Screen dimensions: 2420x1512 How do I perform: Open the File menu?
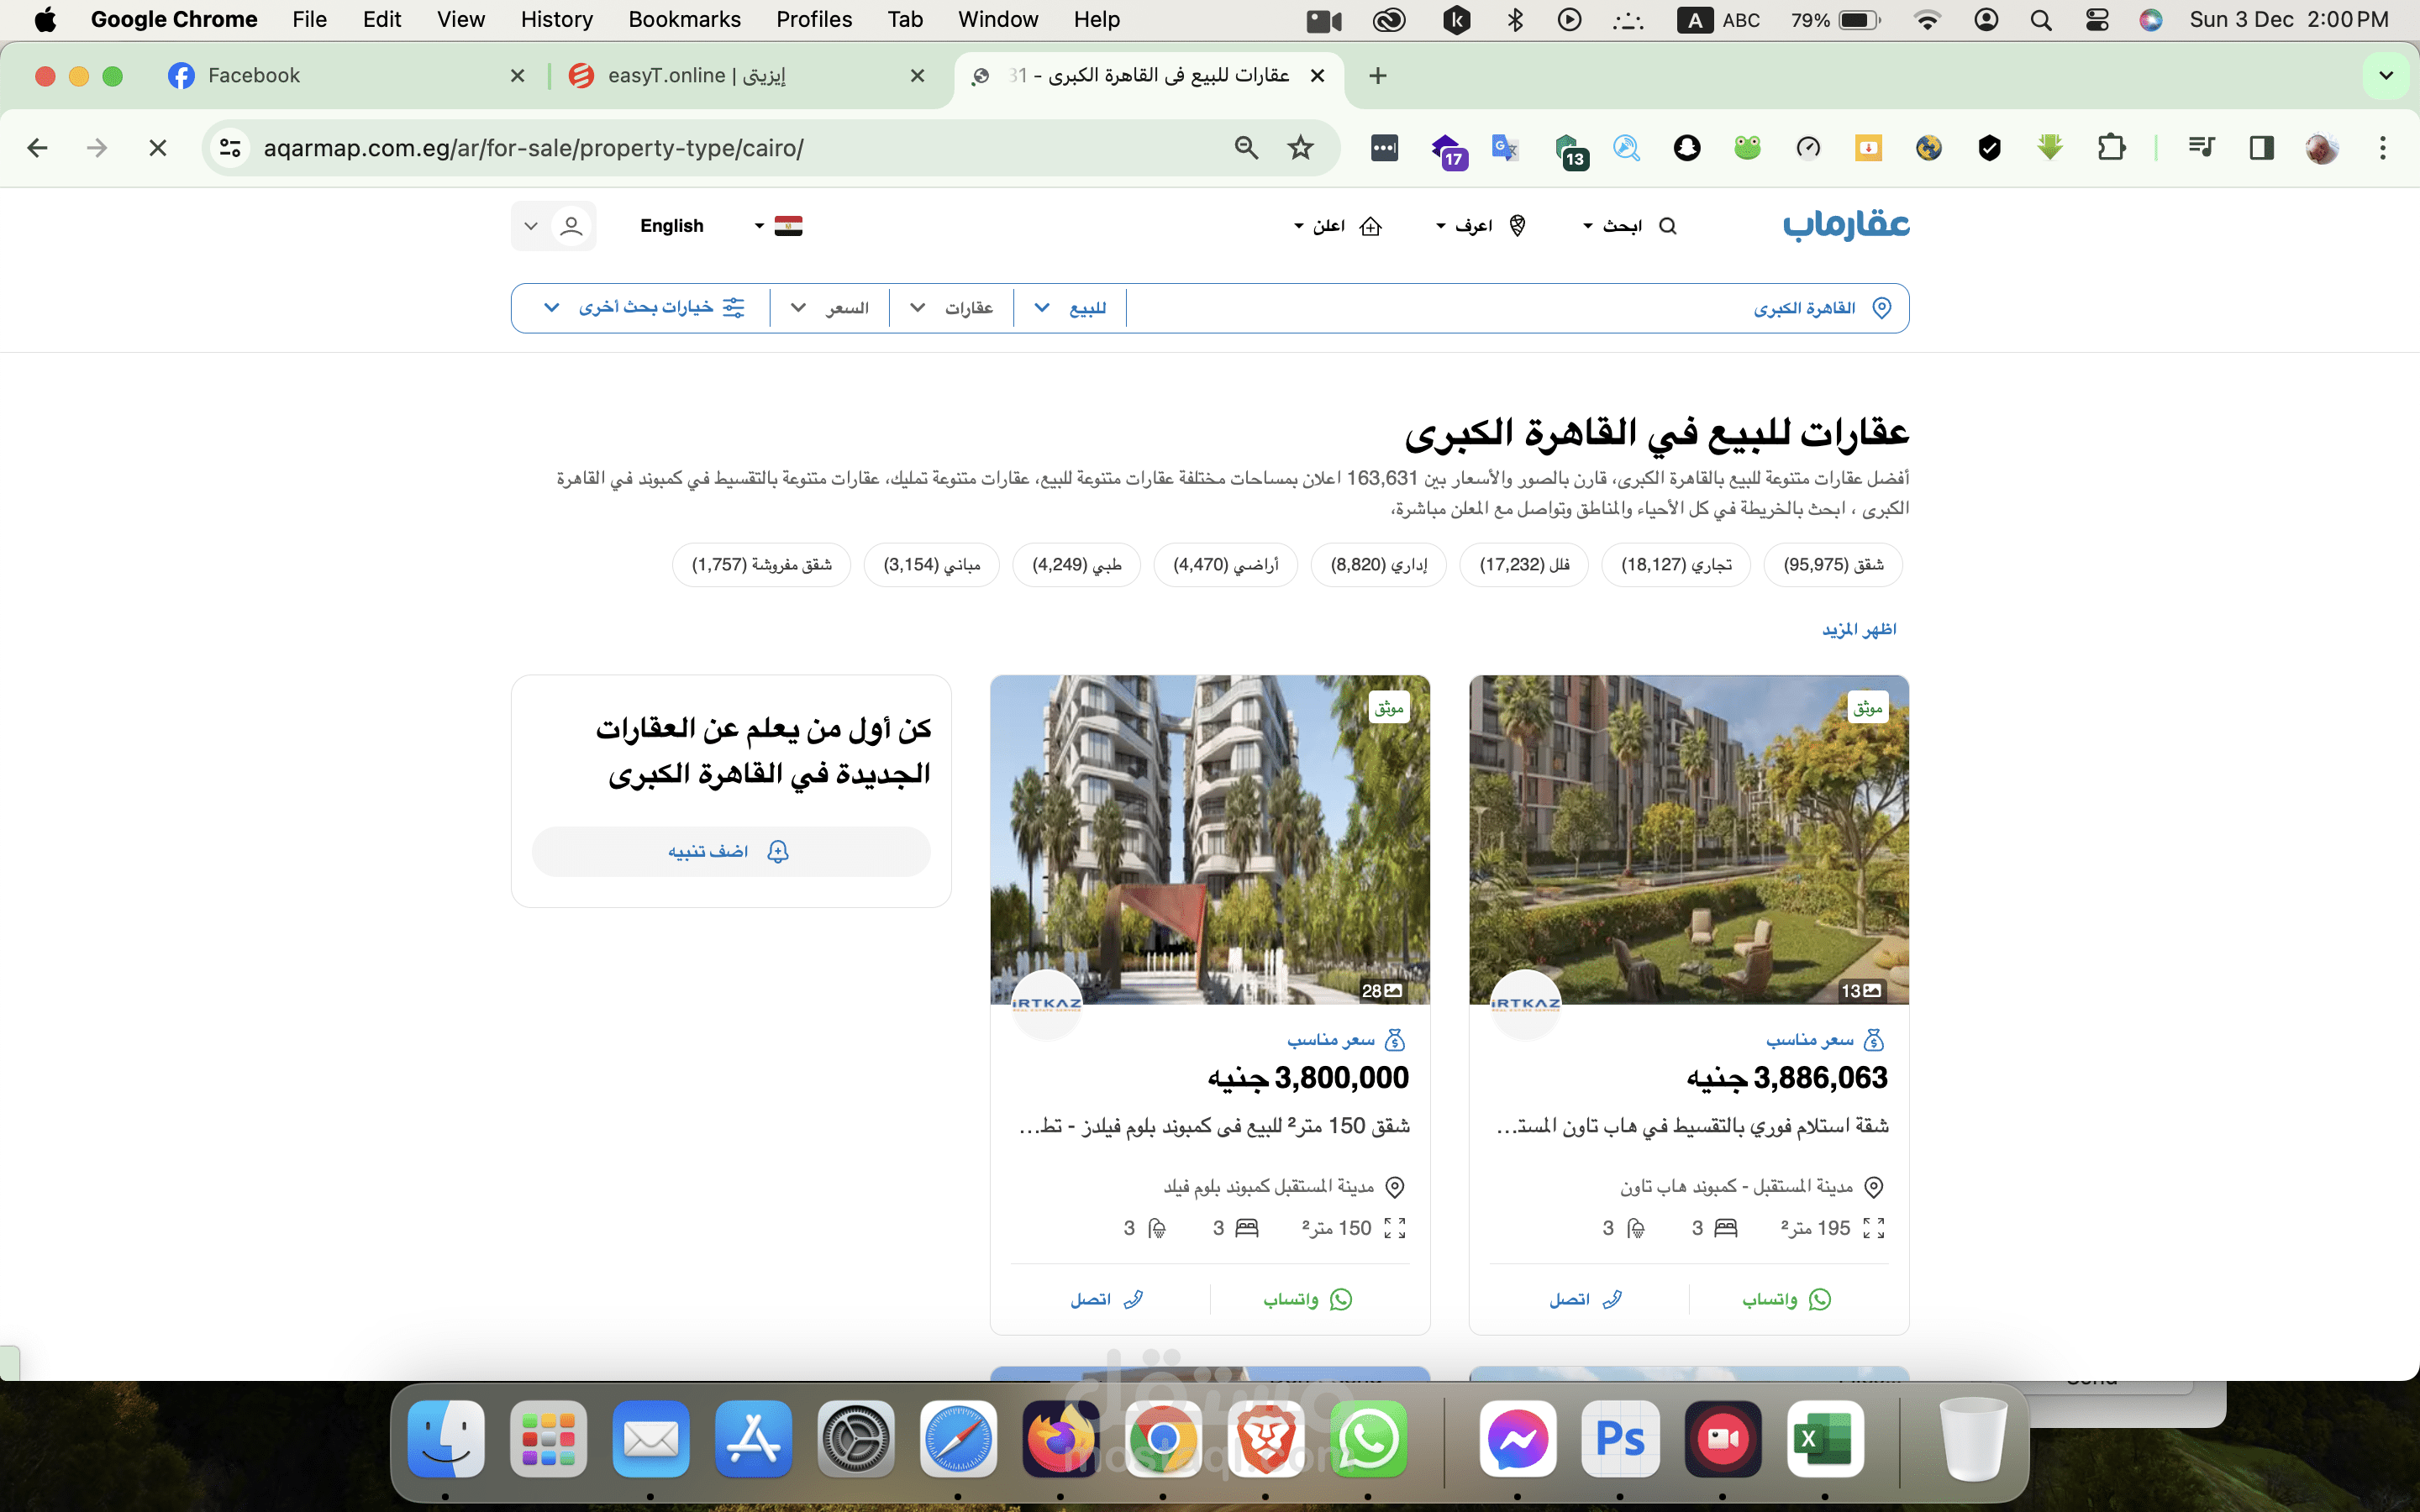pos(310,20)
